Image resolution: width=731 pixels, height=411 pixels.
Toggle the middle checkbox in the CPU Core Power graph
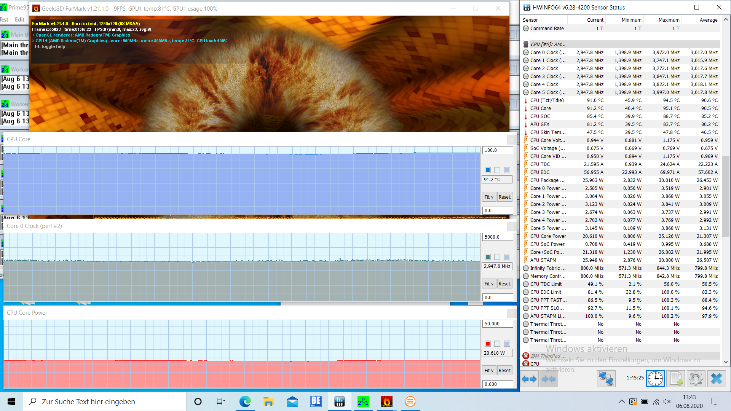(x=497, y=344)
